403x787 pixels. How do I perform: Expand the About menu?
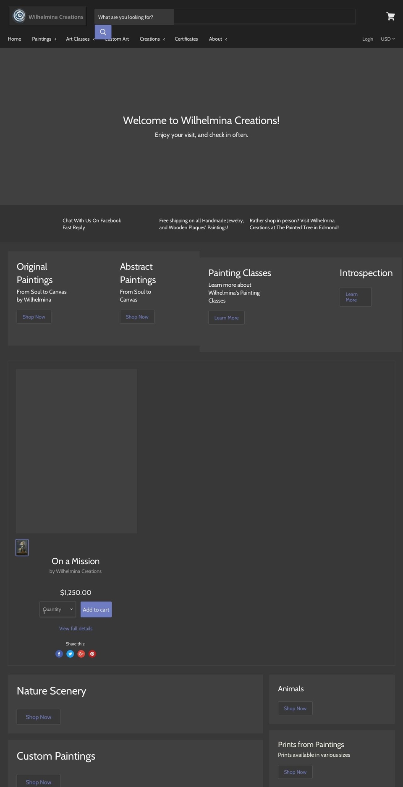point(218,39)
